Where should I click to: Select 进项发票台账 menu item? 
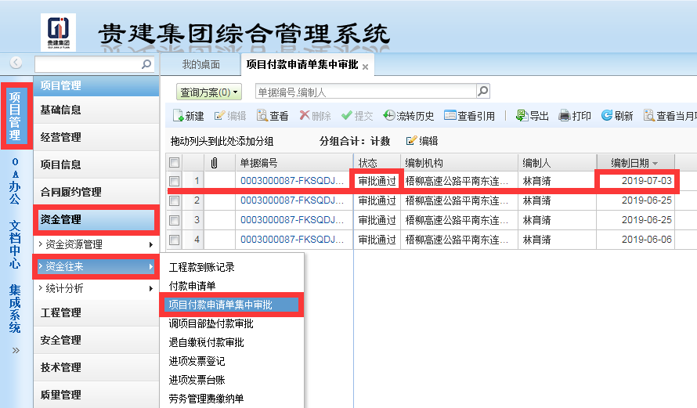[x=197, y=380]
